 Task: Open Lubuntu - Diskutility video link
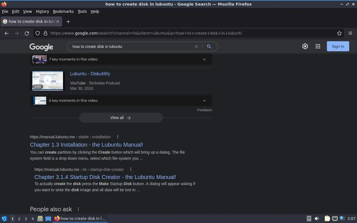[90, 74]
